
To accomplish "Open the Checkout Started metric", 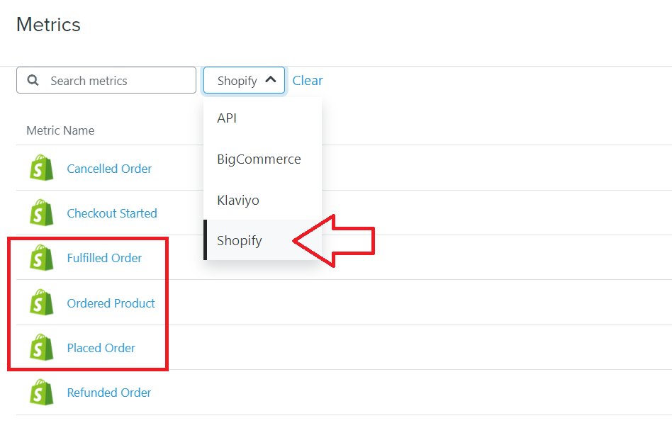I will pyautogui.click(x=112, y=213).
